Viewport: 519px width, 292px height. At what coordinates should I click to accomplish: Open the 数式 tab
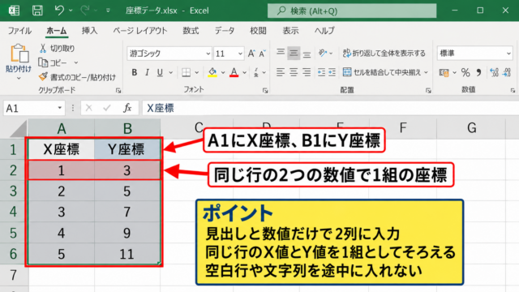pyautogui.click(x=191, y=31)
